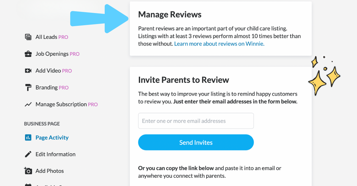The width and height of the screenshot is (357, 186).
Task: Click the 'Or you can copy the link below' text
Action: (176, 168)
